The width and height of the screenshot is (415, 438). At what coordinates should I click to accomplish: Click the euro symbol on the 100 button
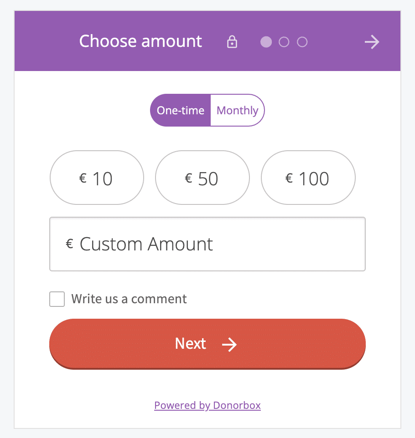click(x=289, y=178)
